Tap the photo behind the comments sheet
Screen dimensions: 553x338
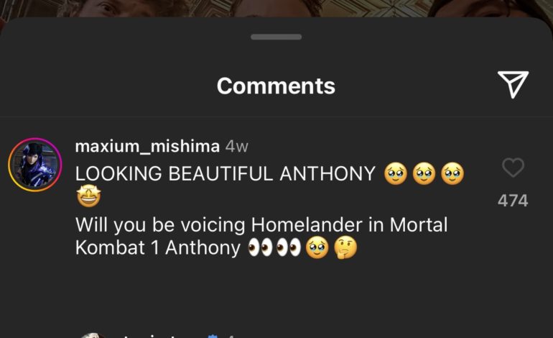[x=276, y=8]
